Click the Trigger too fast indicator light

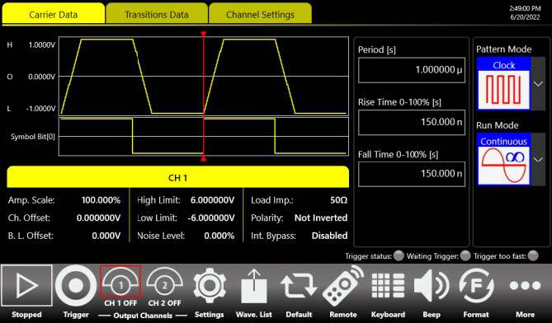533,255
